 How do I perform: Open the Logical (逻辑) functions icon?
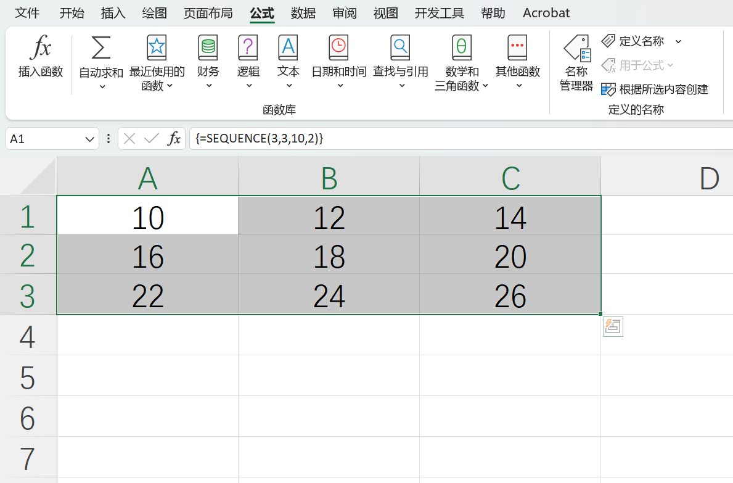click(x=248, y=47)
